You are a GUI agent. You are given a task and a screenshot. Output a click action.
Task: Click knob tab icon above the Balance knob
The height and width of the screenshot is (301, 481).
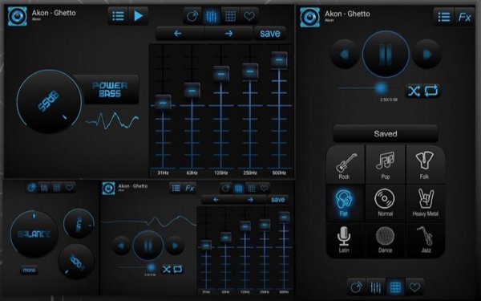click(x=31, y=187)
